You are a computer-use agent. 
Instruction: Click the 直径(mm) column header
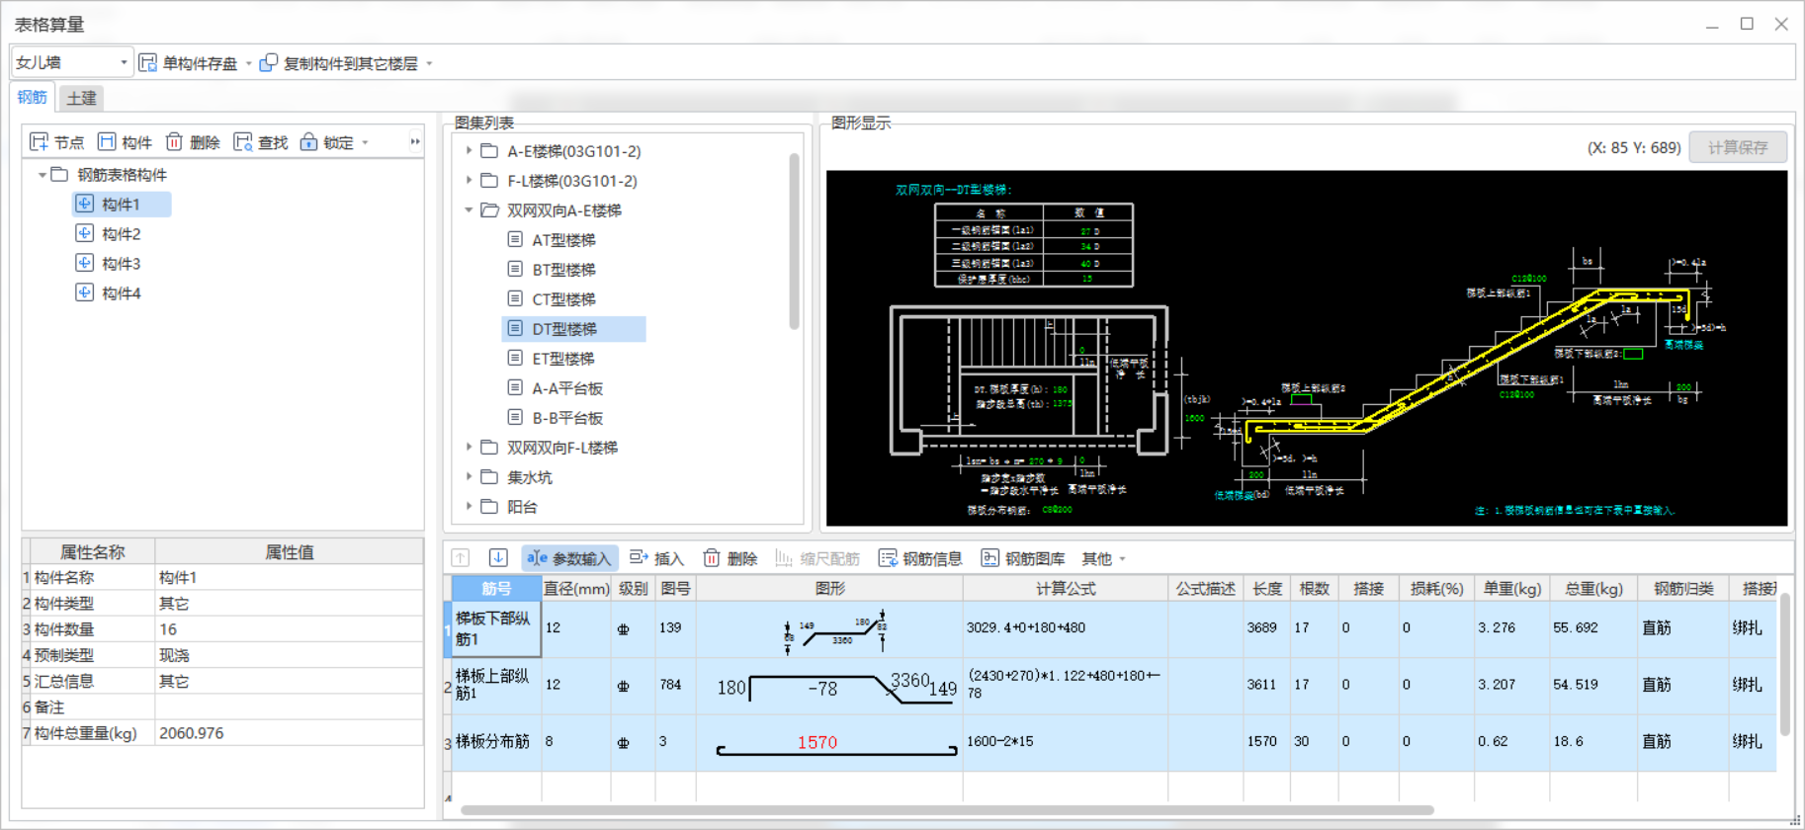tap(576, 588)
